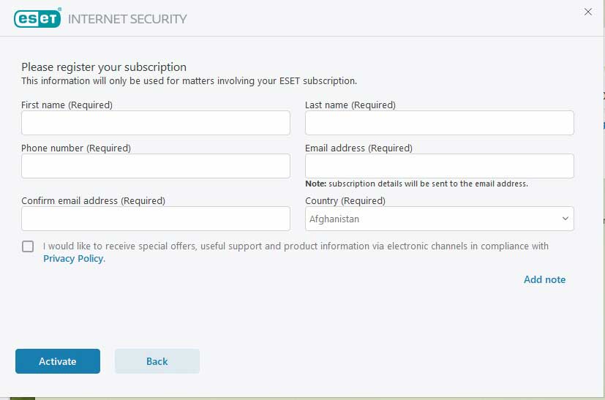The height and width of the screenshot is (400, 605).
Task: Focus the Last name input field
Action: [439, 123]
